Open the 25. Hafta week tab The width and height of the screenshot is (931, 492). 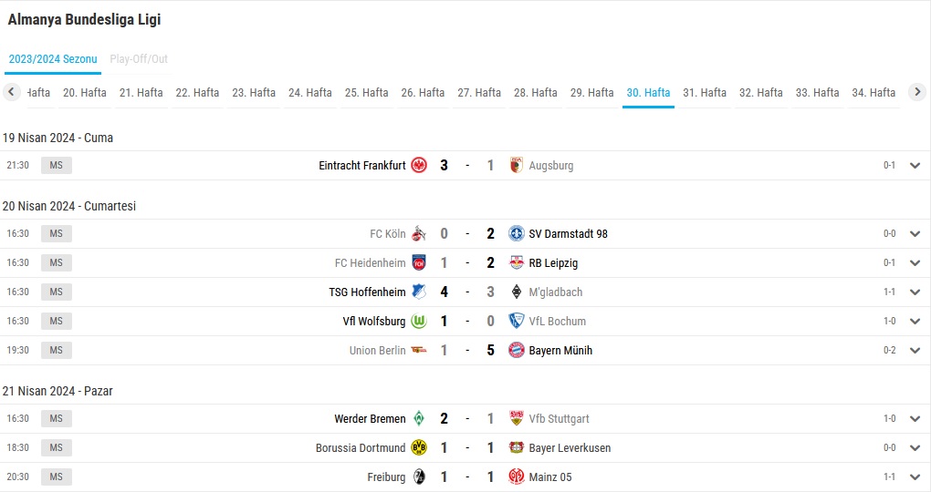(x=366, y=92)
